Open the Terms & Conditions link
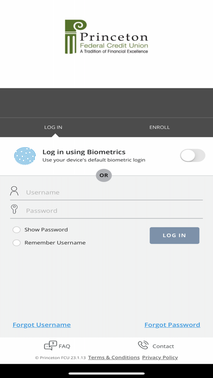 pos(114,357)
